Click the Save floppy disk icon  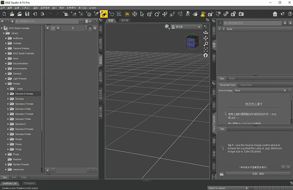pos(27,14)
